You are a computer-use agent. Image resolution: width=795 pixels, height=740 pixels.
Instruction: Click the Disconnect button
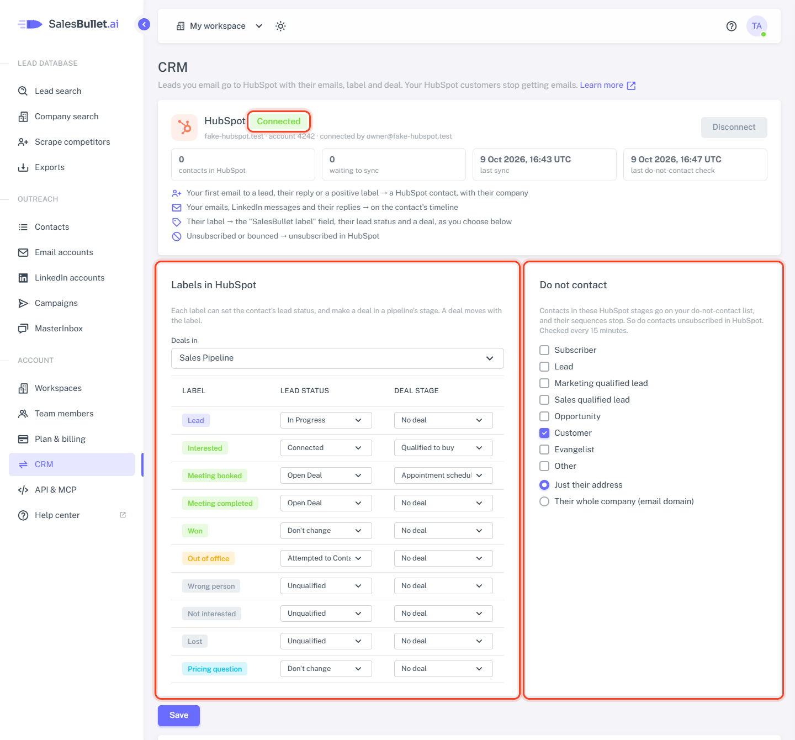click(734, 128)
